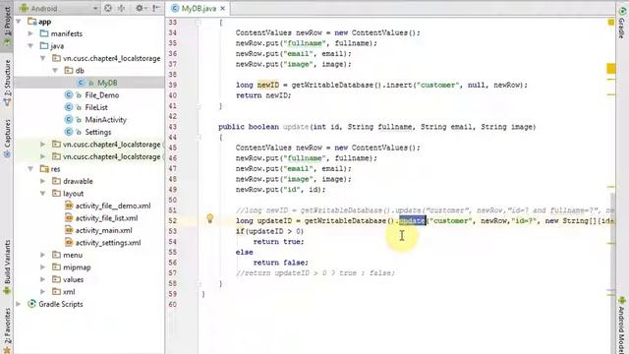The image size is (629, 354).
Task: Select activity_file__demo.xml layout file
Action: click(x=113, y=206)
